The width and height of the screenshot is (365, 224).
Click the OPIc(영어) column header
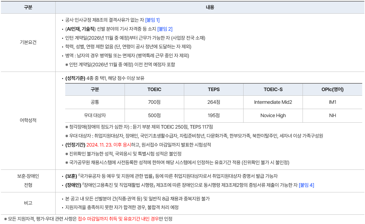(x=332, y=90)
